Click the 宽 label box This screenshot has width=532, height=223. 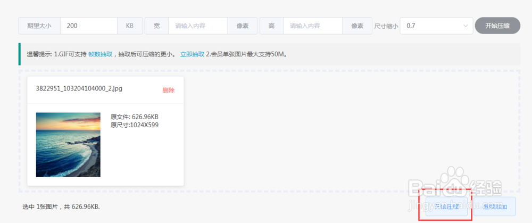(x=157, y=26)
